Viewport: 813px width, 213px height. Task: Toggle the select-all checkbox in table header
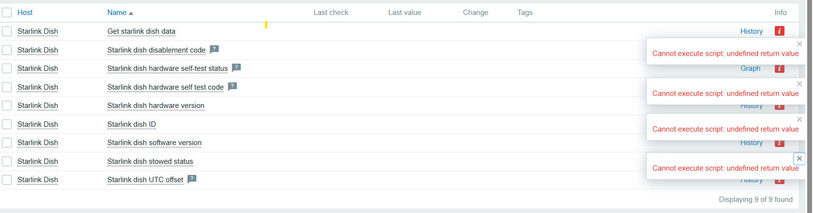7,13
